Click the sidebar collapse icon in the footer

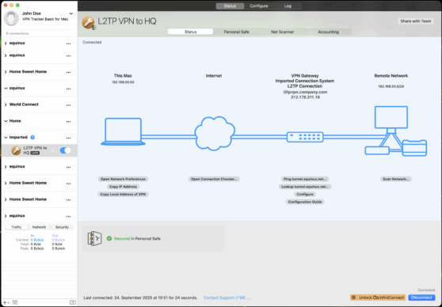pyautogui.click(x=72, y=302)
